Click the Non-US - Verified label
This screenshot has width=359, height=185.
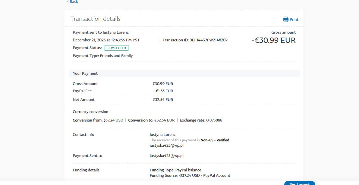[215, 140]
